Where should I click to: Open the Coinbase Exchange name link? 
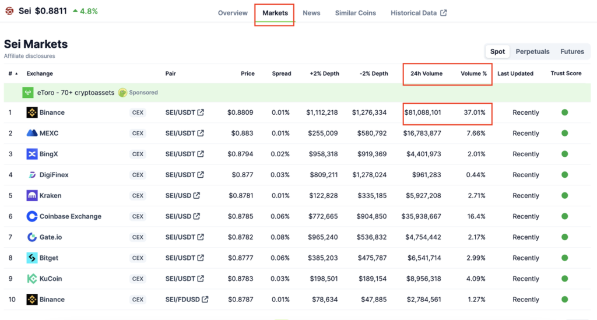click(71, 216)
